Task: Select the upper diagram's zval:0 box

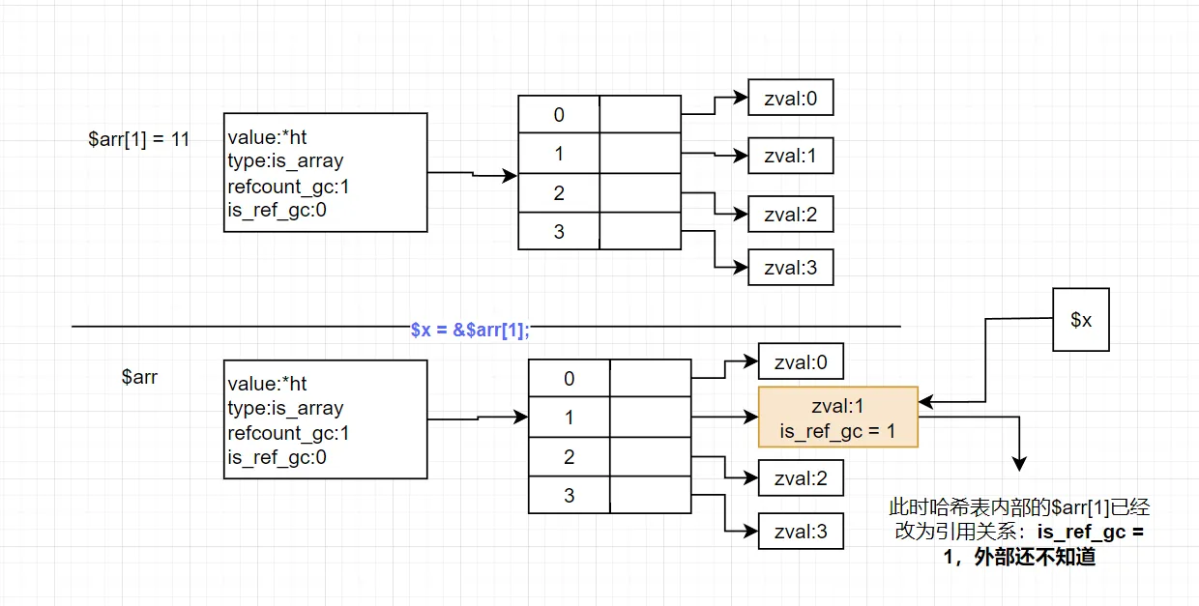Action: pyautogui.click(x=790, y=98)
